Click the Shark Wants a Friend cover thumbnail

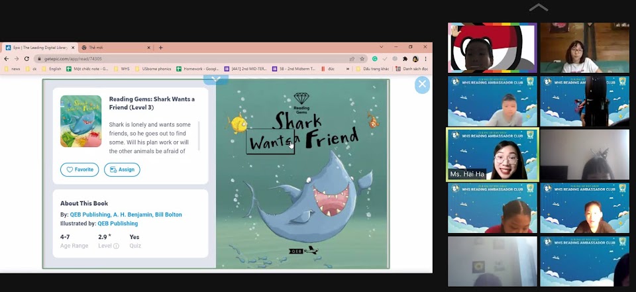(81, 121)
